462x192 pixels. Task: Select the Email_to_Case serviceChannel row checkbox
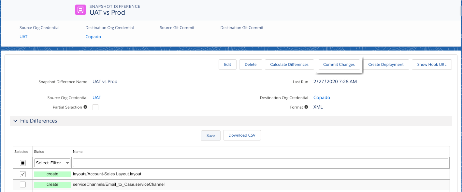click(x=23, y=185)
